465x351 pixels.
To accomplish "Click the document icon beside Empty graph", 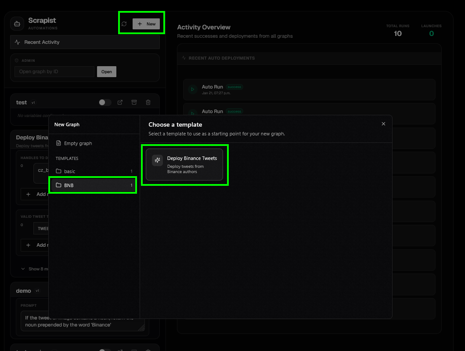I will [x=58, y=143].
